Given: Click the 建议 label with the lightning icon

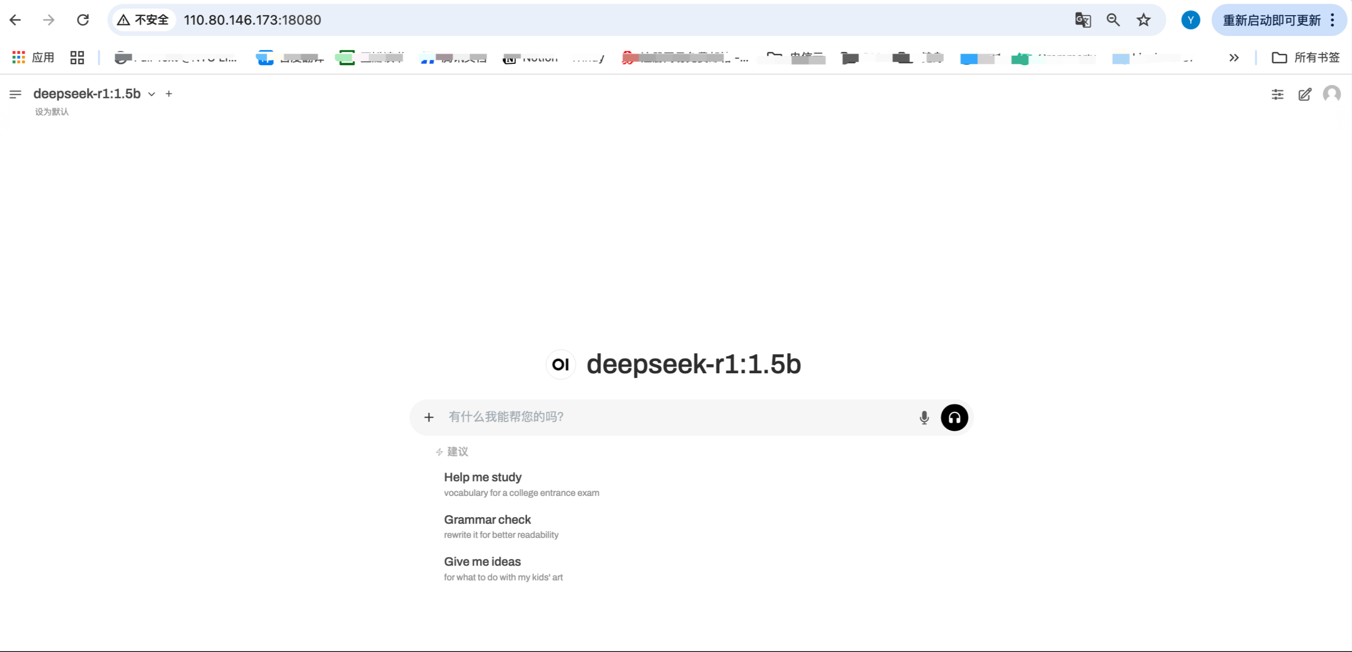Looking at the screenshot, I should tap(452, 451).
